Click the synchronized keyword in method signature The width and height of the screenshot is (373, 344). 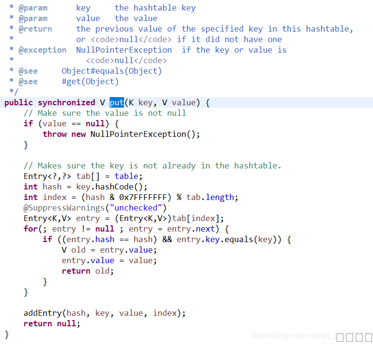coord(67,102)
